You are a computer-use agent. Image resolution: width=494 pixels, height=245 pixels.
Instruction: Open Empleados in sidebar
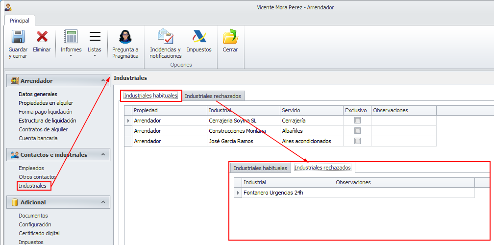click(x=31, y=168)
